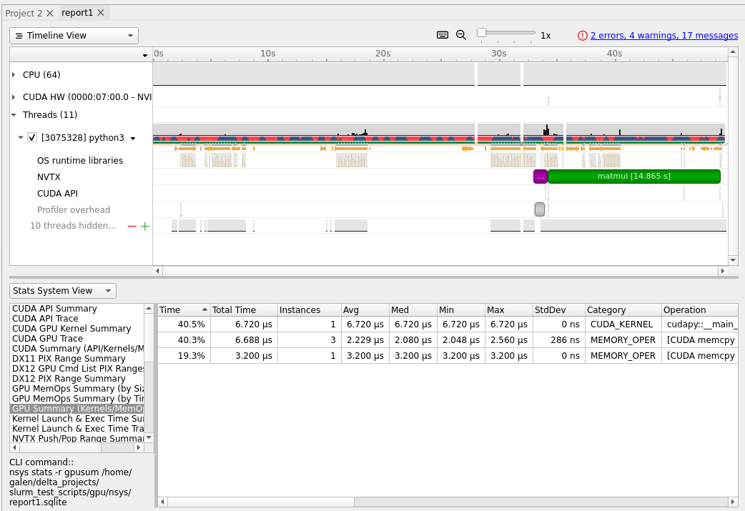
Task: Toggle the python3 thread checkbox
Action: 32,138
